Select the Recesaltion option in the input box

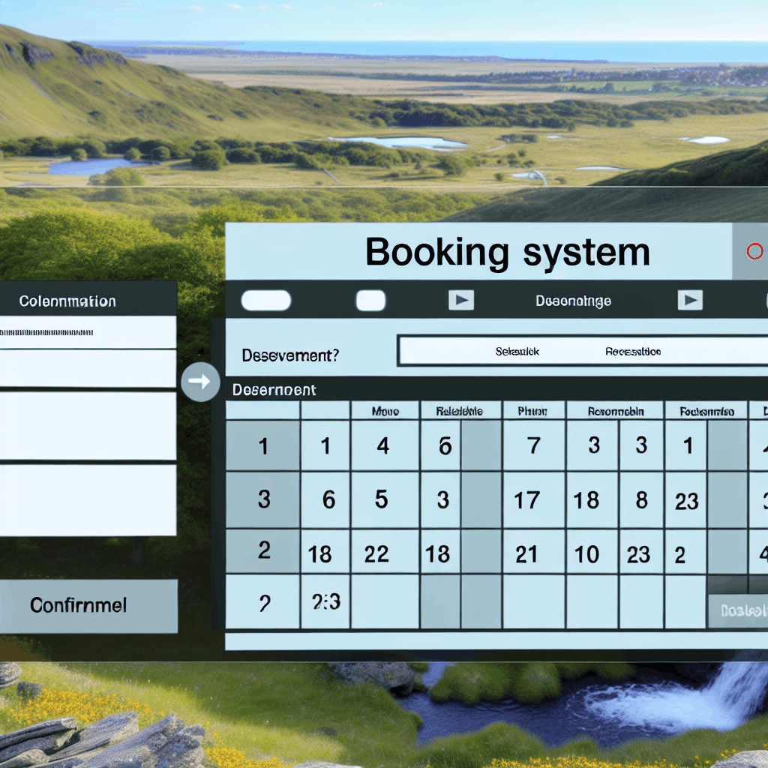[x=633, y=351]
